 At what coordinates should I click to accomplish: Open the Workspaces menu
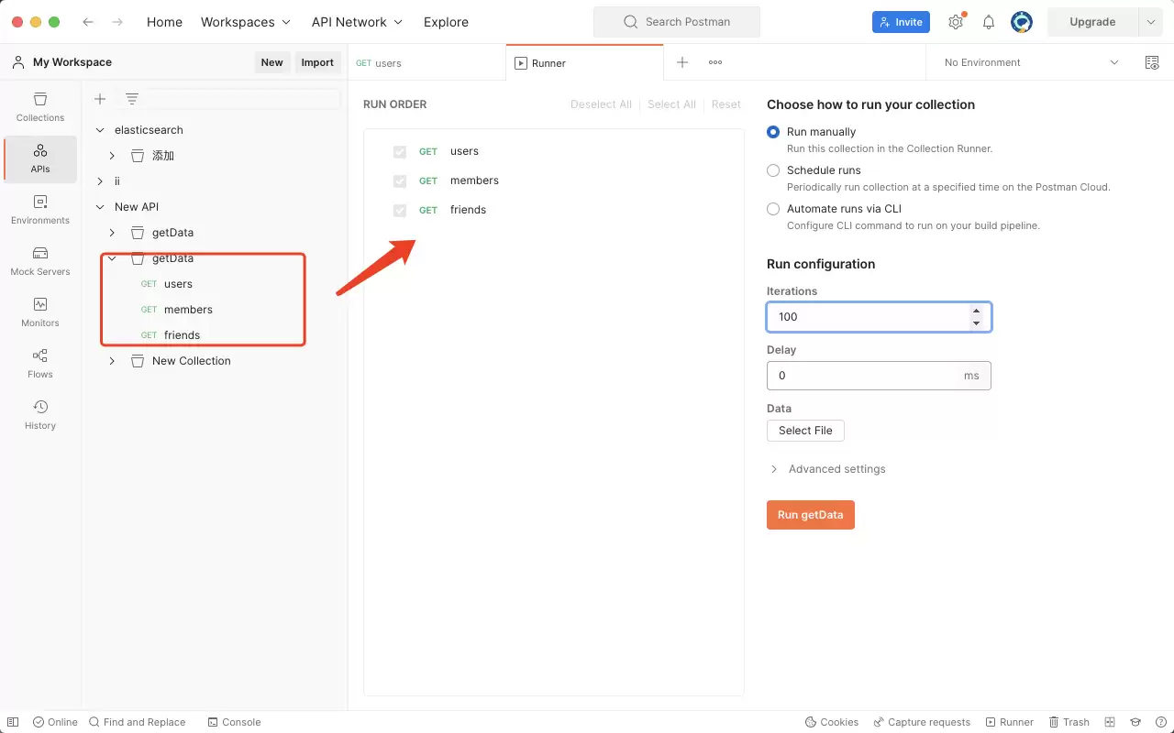[x=246, y=22]
